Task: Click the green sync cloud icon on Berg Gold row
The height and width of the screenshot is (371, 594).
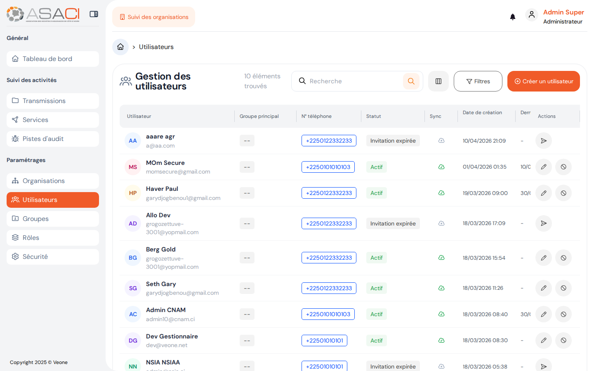Action: (x=441, y=258)
